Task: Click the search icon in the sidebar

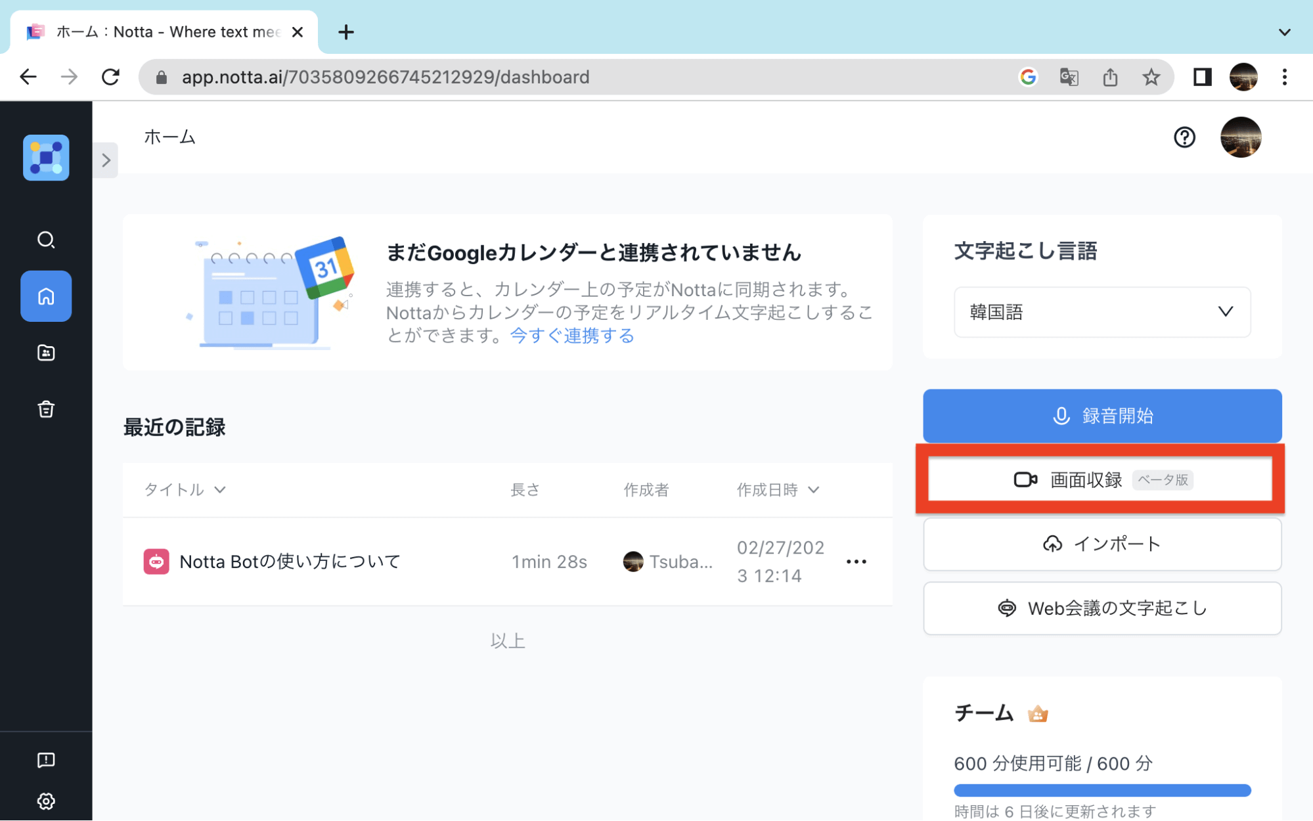Action: (45, 239)
